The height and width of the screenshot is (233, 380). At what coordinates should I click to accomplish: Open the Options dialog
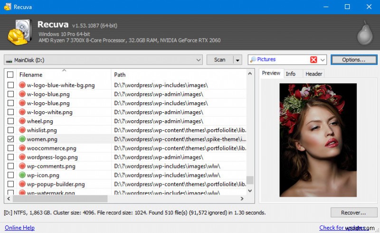(354, 60)
